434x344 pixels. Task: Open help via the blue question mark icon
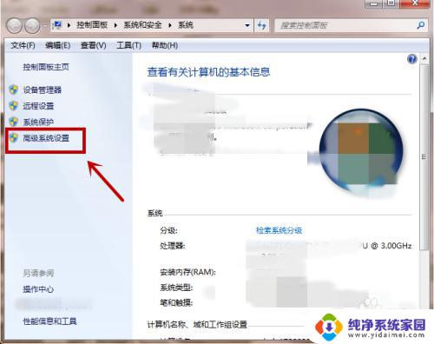pyautogui.click(x=412, y=59)
